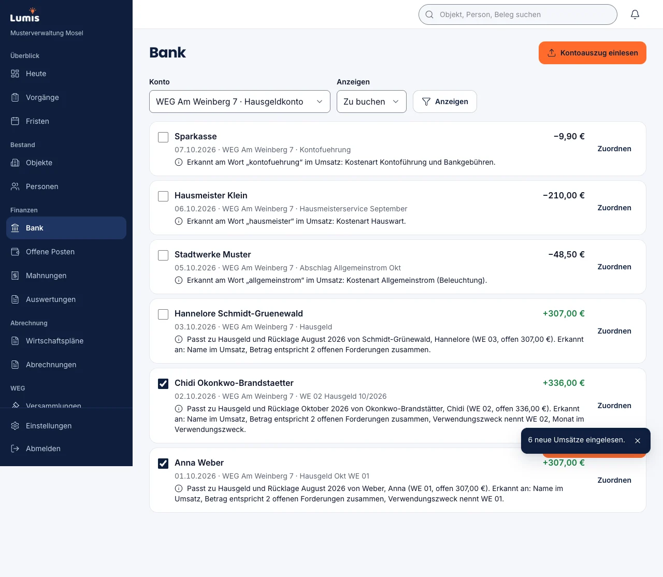Go to Mahnungen in the sidebar
This screenshot has width=663, height=577.
click(x=66, y=276)
